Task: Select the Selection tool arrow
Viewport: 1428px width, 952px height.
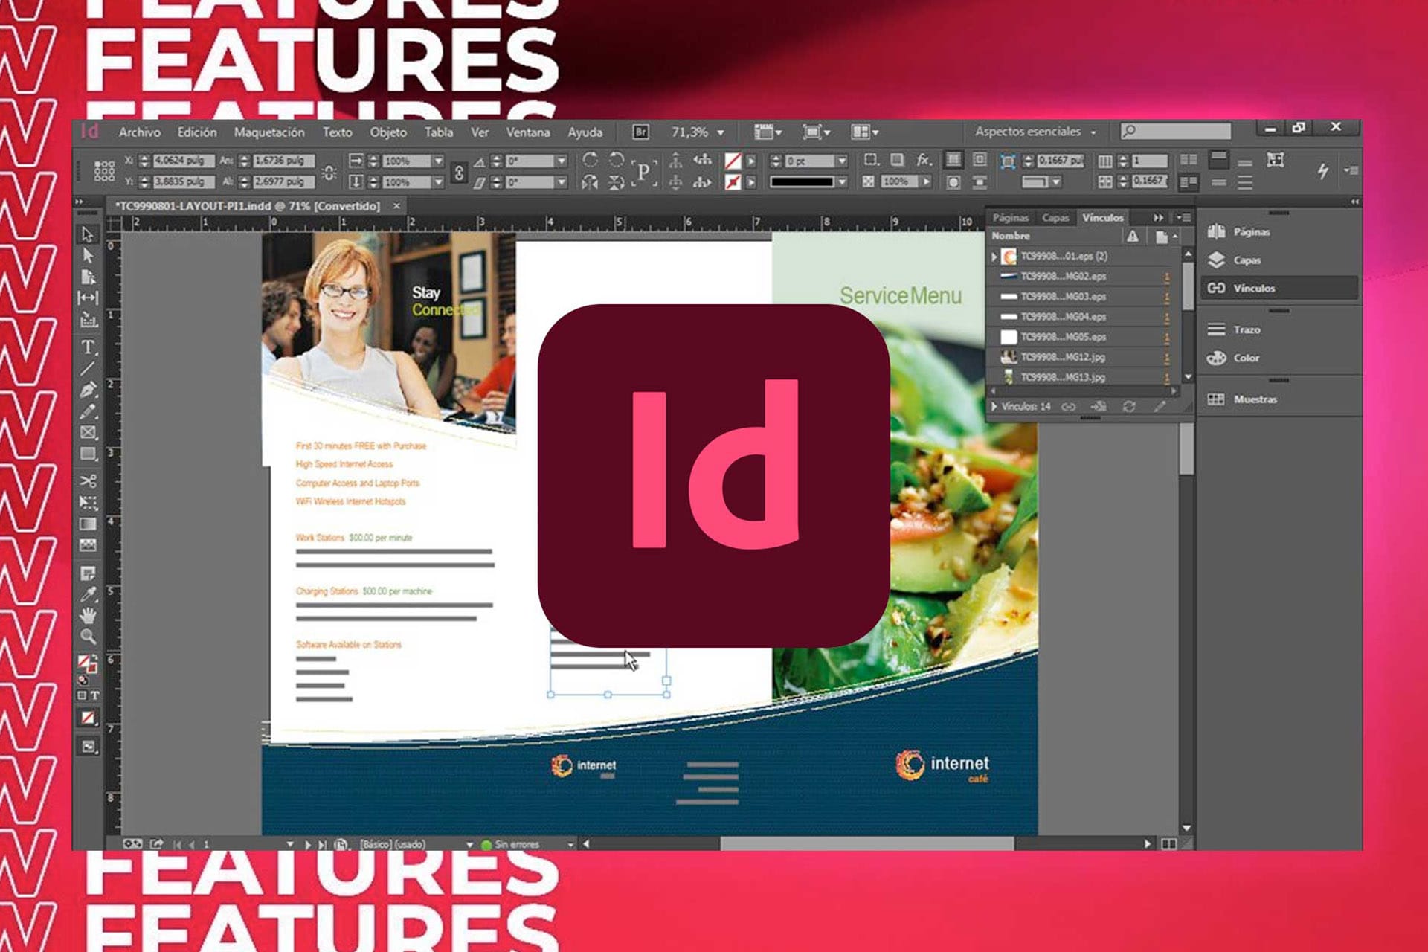Action: tap(88, 234)
